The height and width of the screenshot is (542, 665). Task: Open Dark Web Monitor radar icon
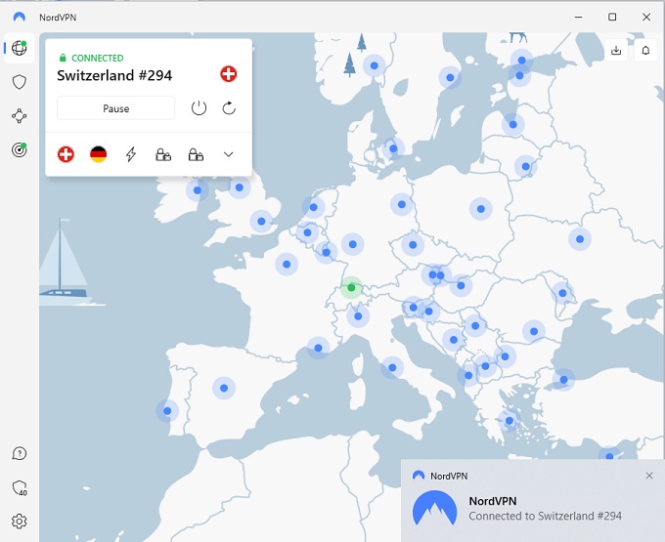(x=20, y=149)
